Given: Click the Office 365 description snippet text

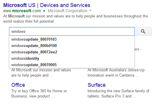Looking at the screenshot, I should click(x=39, y=94).
